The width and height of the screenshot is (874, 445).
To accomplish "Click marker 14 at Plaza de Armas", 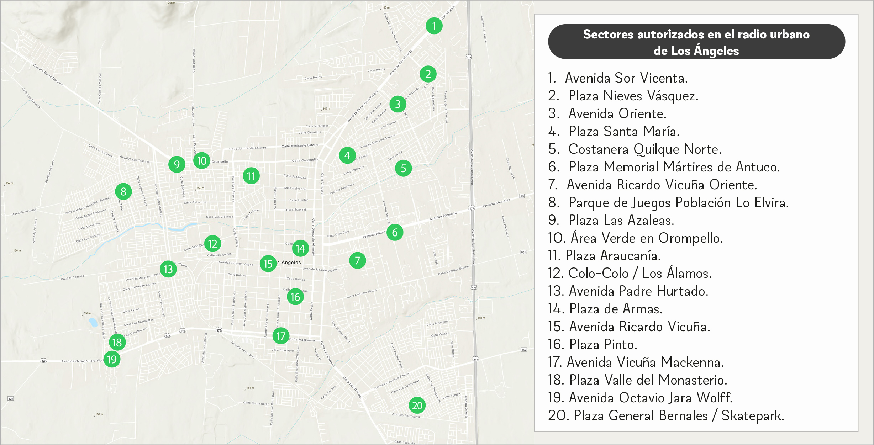I will click(x=300, y=249).
